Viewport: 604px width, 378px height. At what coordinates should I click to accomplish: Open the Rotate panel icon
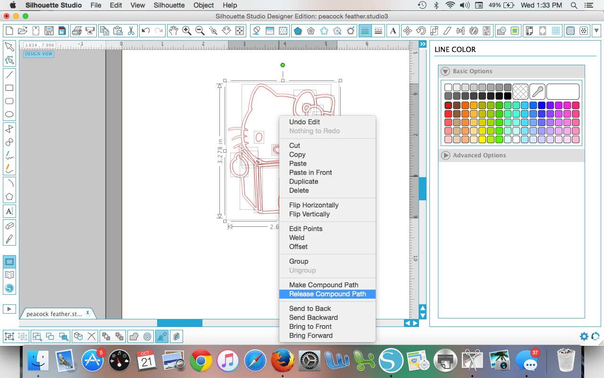point(420,31)
